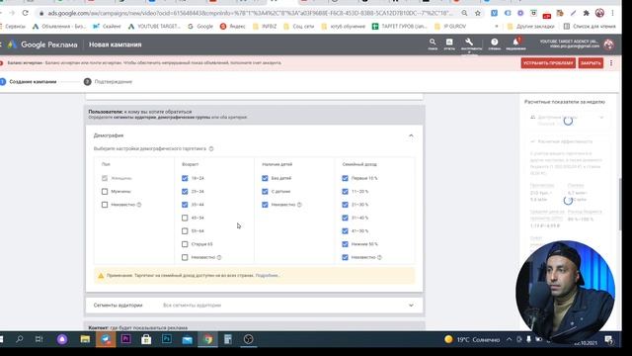Open Microsoft Store from the taskbar
The width and height of the screenshot is (632, 356).
pos(146,339)
